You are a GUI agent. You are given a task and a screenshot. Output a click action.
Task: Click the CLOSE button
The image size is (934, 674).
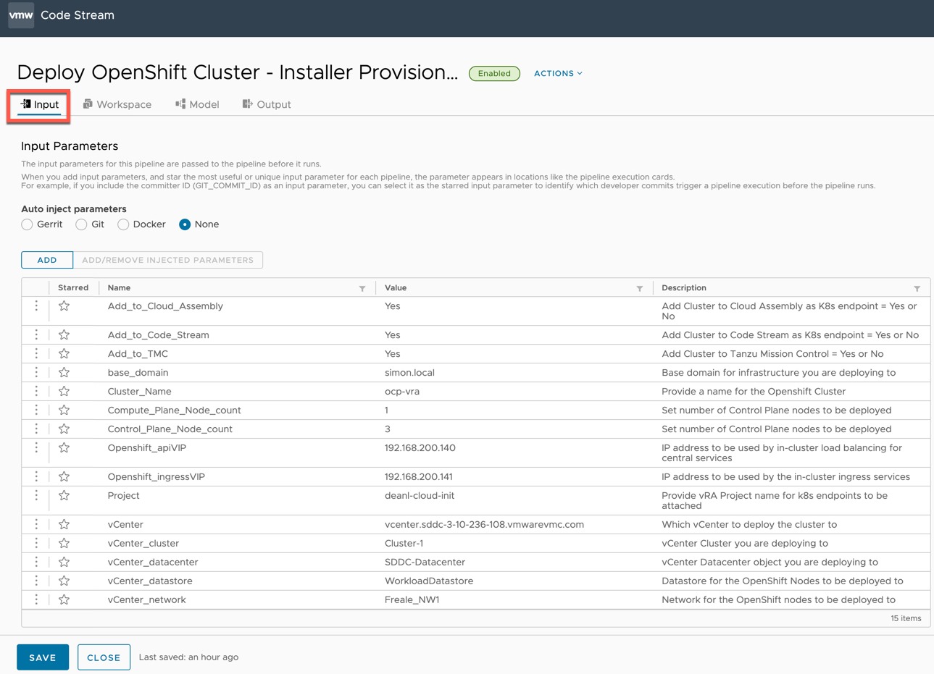[104, 657]
